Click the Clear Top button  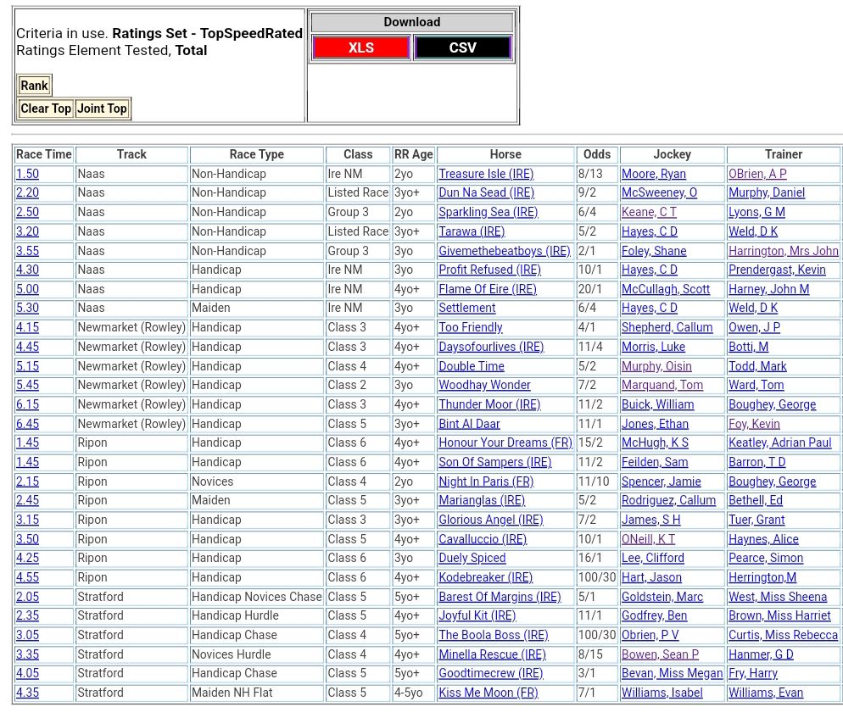(46, 109)
